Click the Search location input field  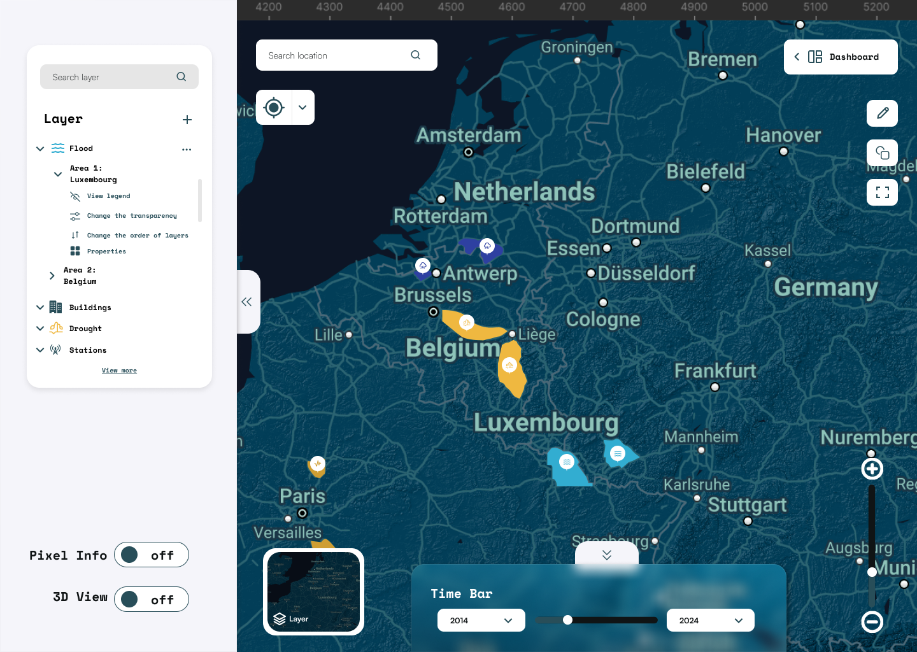tap(346, 55)
